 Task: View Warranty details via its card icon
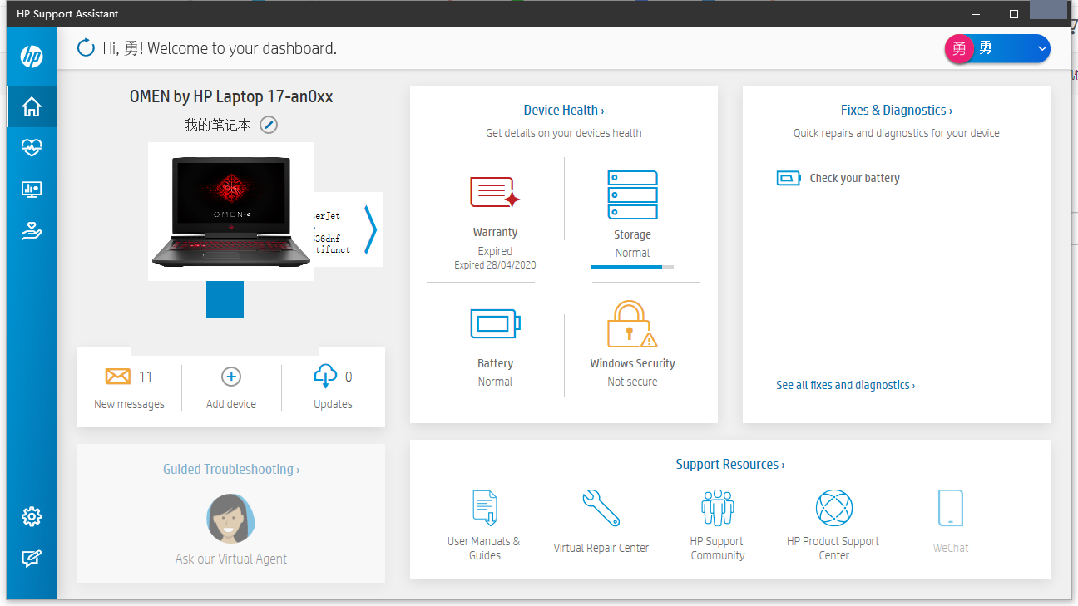coord(495,190)
